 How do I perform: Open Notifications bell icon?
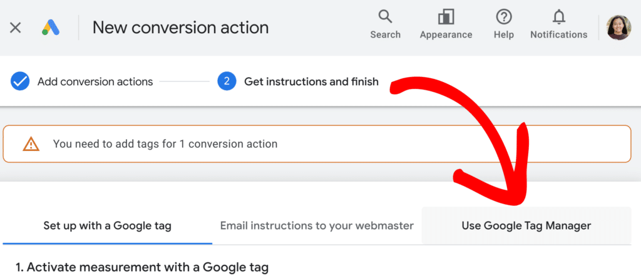click(x=558, y=17)
